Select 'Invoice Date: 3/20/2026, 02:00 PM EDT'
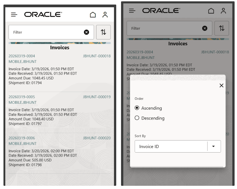The width and height of the screenshot is (237, 189). [41, 151]
